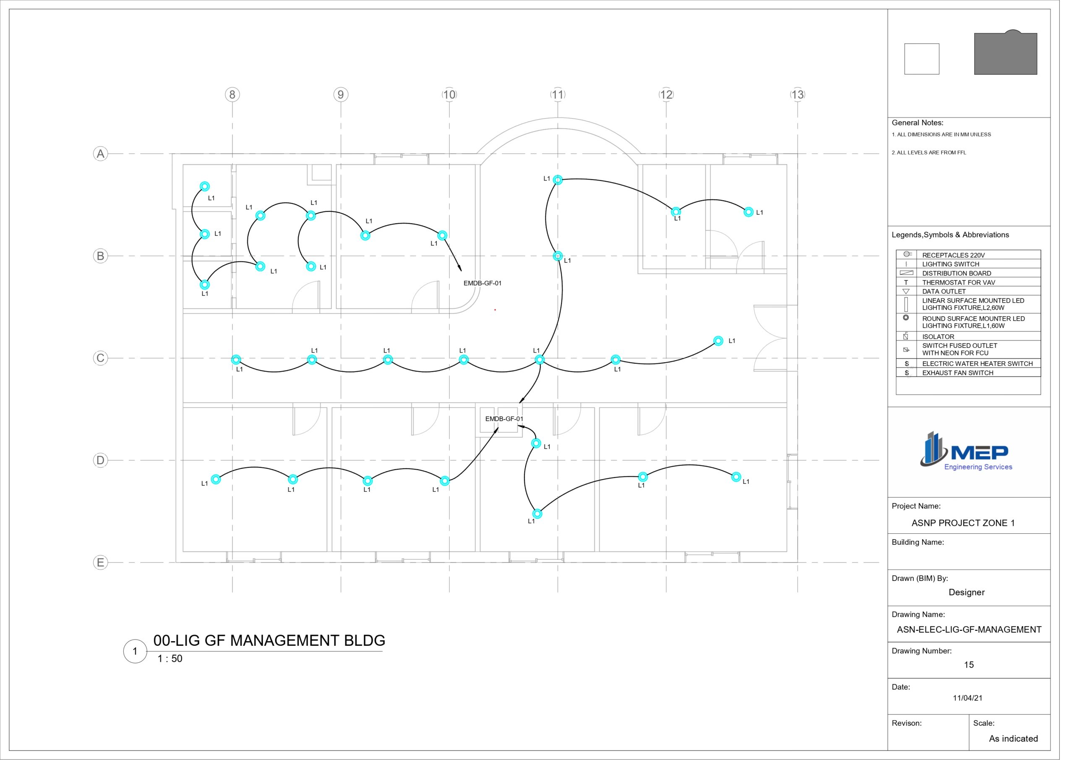Click the white square in key plan

(922, 59)
